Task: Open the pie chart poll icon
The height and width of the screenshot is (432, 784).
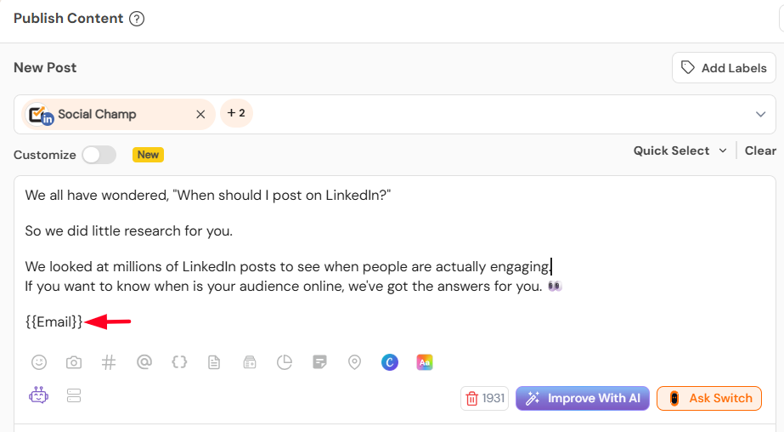Action: tap(284, 362)
